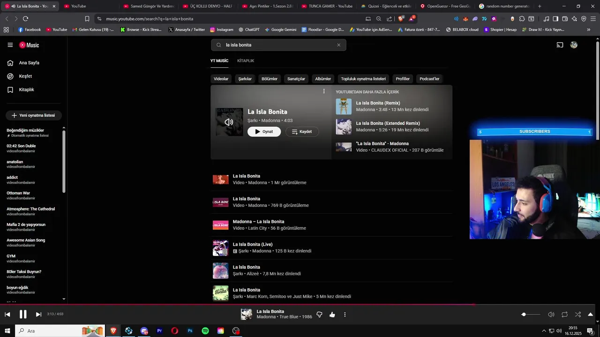
Task: Click the search field 'la isla bonita'
Action: pyautogui.click(x=278, y=45)
